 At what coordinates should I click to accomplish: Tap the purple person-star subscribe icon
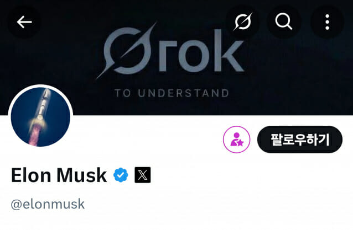pos(237,140)
